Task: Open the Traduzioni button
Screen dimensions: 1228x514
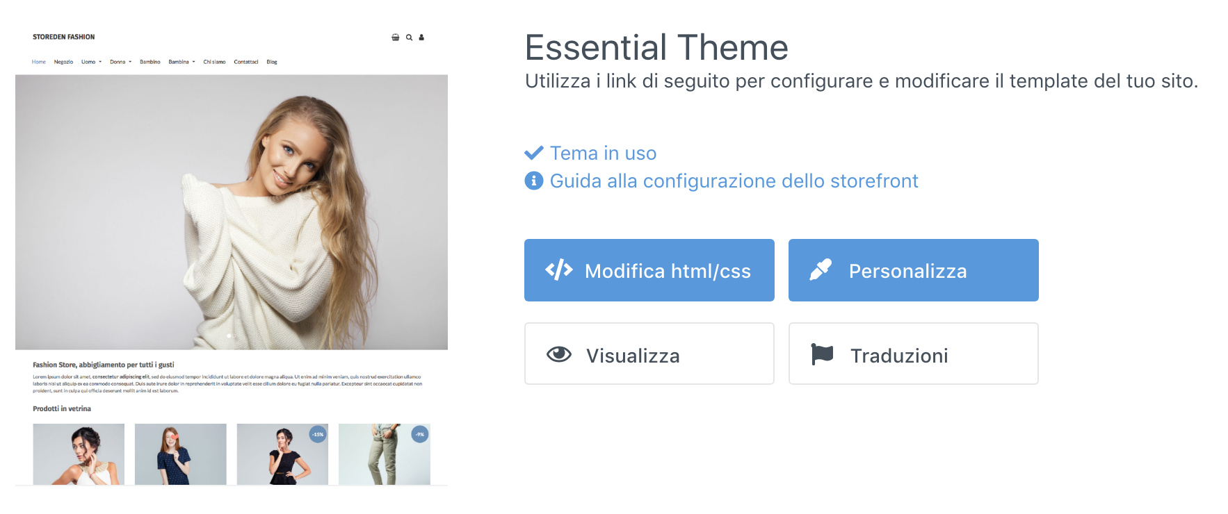Action: tap(914, 354)
